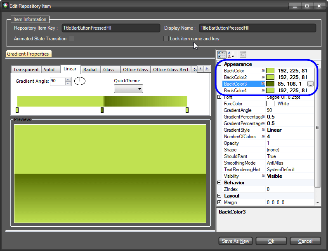
Task: Click the property grid scroll up arrow
Action: [318, 64]
